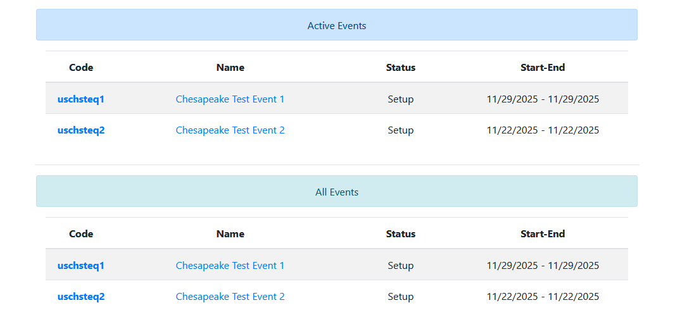675x329 pixels.
Task: Open Chesapeake Test Event 1 in All Events
Action: pos(230,266)
